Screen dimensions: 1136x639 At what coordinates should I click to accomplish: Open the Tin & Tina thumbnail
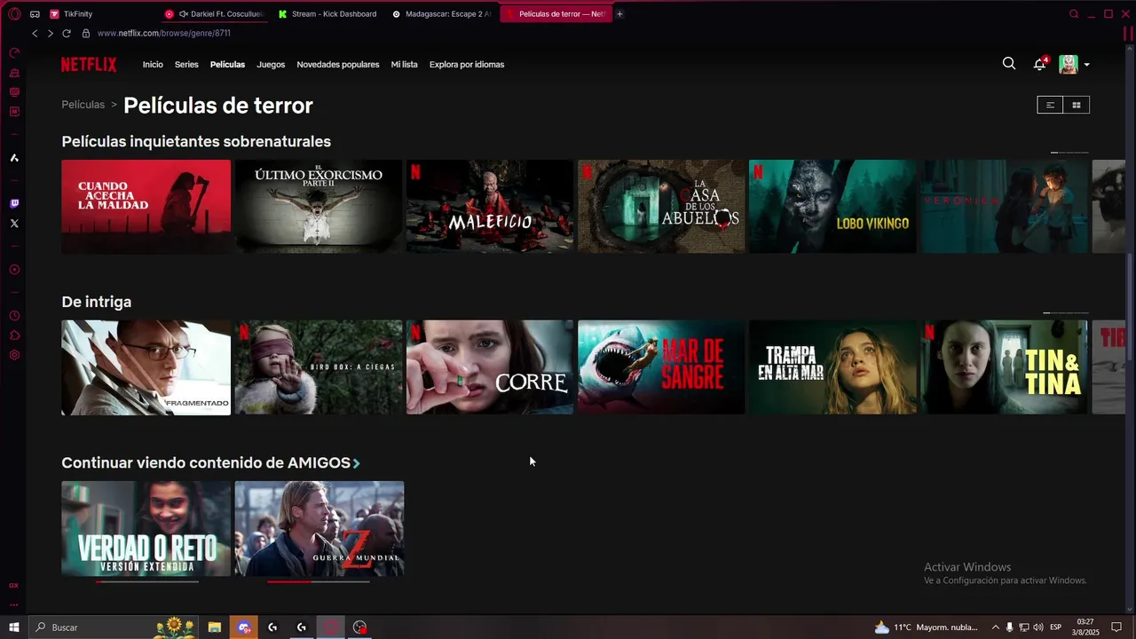pyautogui.click(x=1004, y=367)
